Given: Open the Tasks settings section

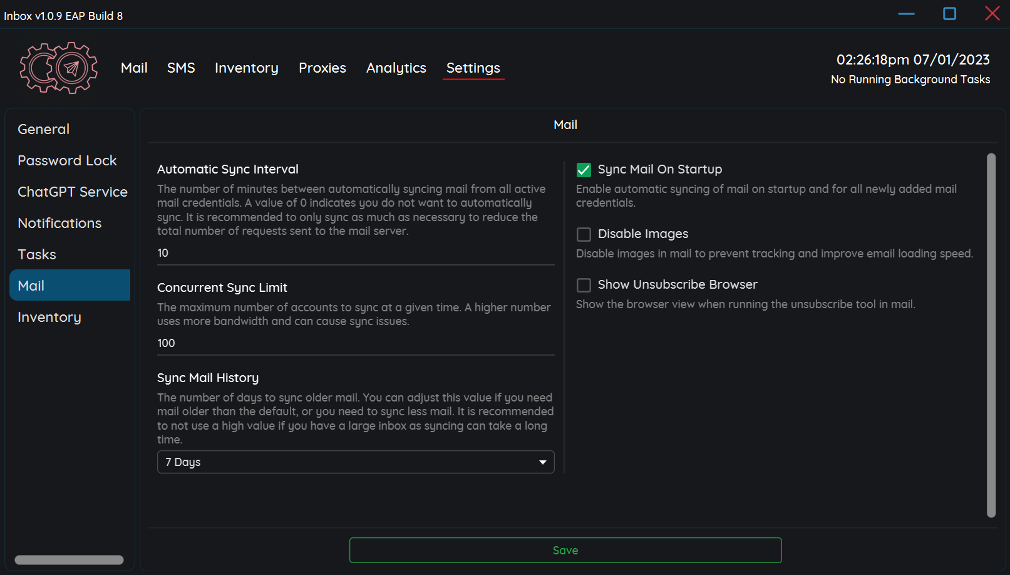Looking at the screenshot, I should [37, 254].
